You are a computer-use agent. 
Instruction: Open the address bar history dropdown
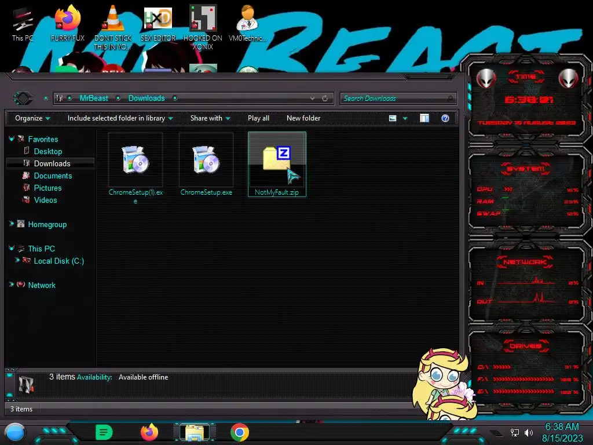pyautogui.click(x=312, y=99)
